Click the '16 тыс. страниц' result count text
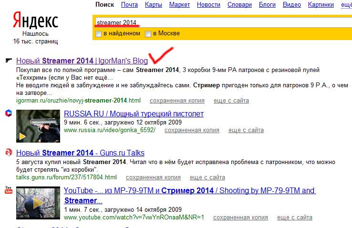Screen dimensions: 352x228 point(35,41)
